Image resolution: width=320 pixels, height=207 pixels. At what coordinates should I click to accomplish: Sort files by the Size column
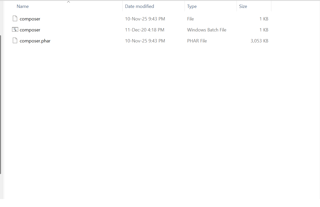click(x=243, y=6)
